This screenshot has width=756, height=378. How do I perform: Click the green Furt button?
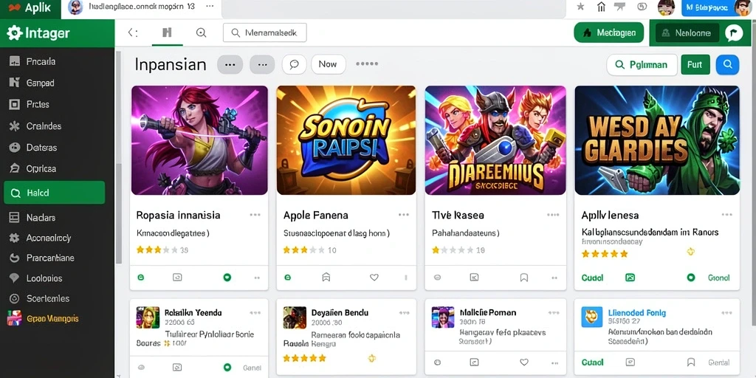(x=695, y=65)
